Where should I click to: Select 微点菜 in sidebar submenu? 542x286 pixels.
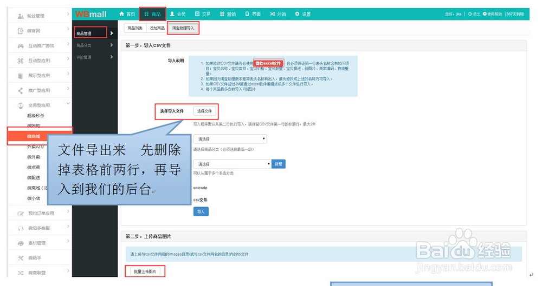tap(34, 167)
